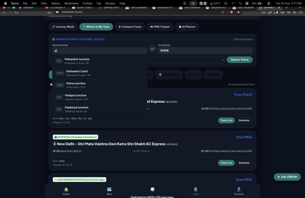Switch to the AI Planner tab
Viewport: 305px width, 198px height.
point(187,27)
